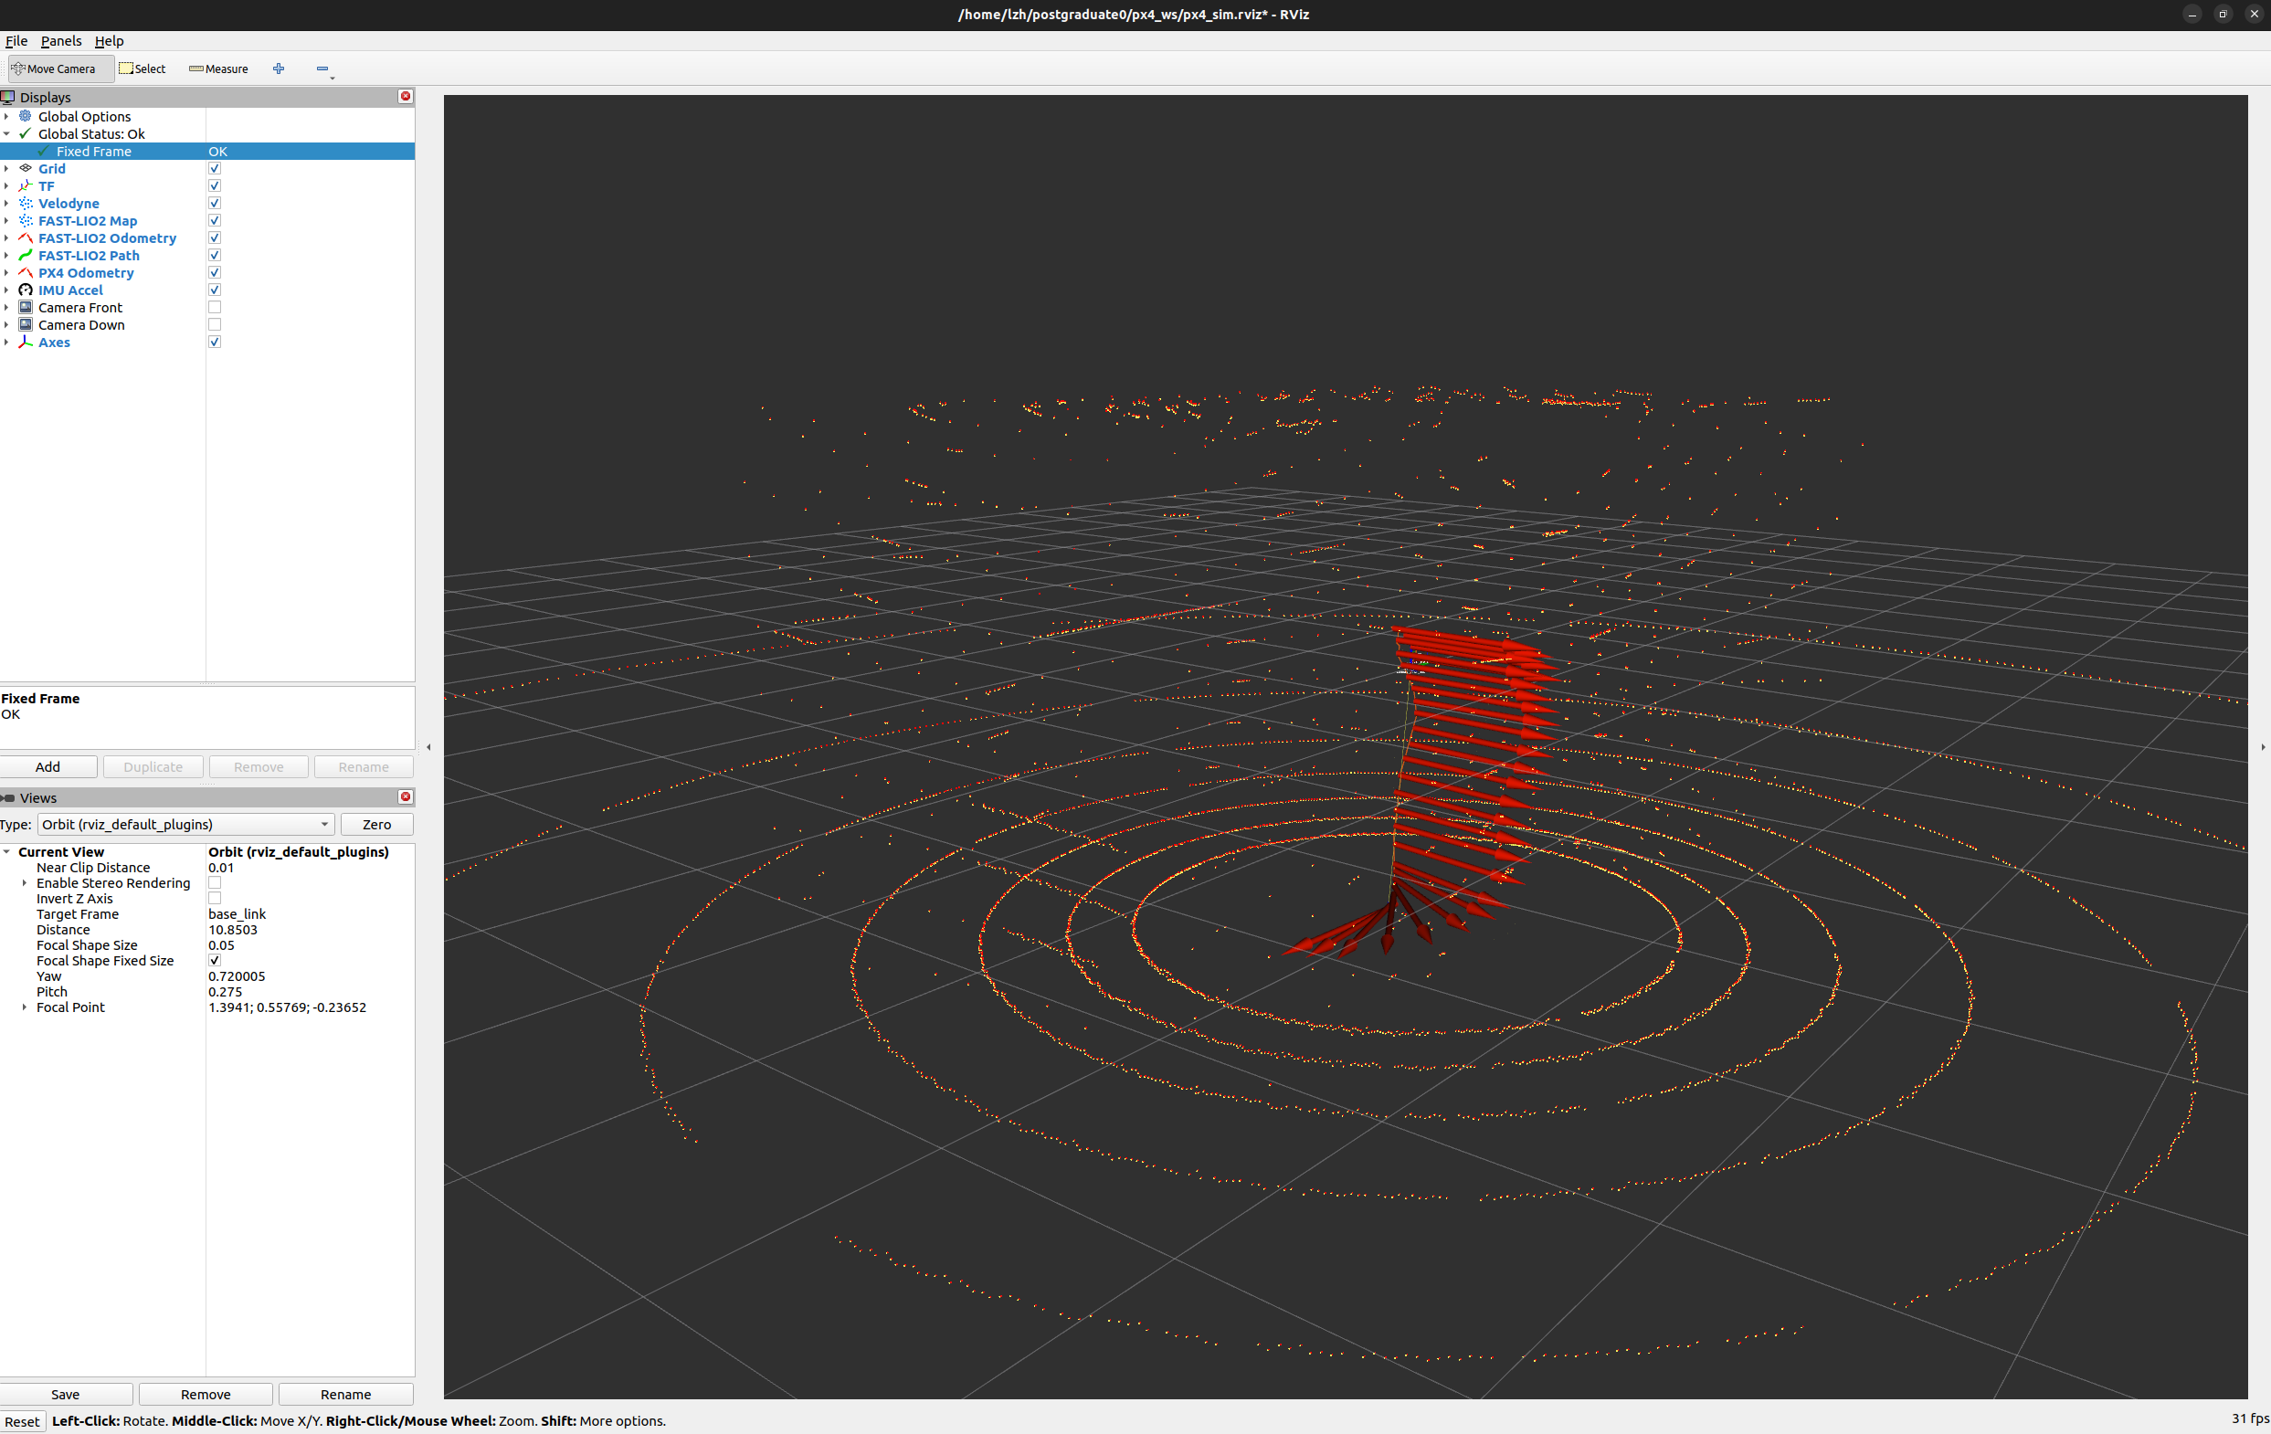Enable the Camera Down checkbox
The width and height of the screenshot is (2271, 1434).
pos(214,324)
